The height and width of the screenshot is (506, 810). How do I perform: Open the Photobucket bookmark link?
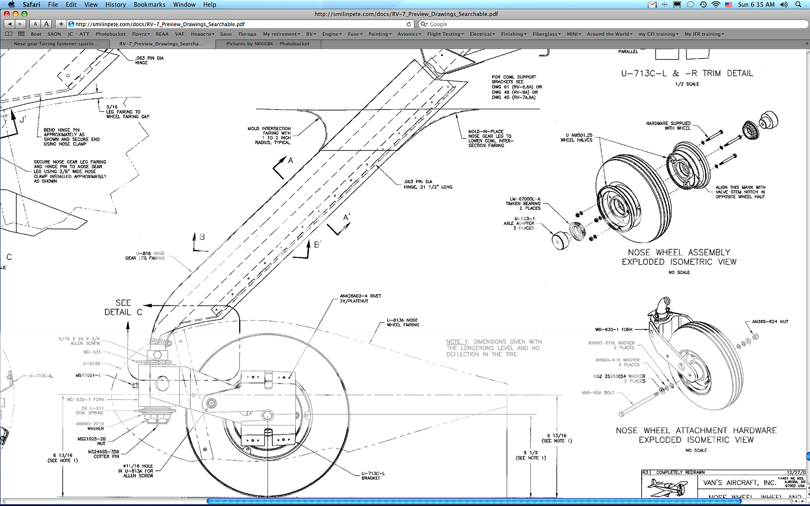pos(111,34)
